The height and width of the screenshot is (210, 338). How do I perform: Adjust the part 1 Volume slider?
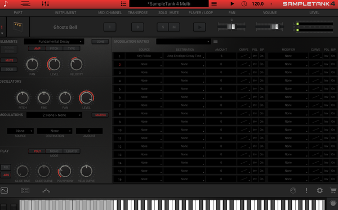point(269,26)
